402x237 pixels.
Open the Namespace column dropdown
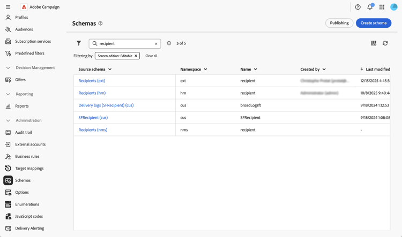(x=205, y=70)
